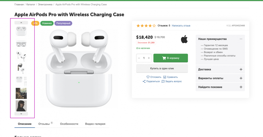Collapse the Наши преимущества section
263x137 pixels.
[x=241, y=39]
